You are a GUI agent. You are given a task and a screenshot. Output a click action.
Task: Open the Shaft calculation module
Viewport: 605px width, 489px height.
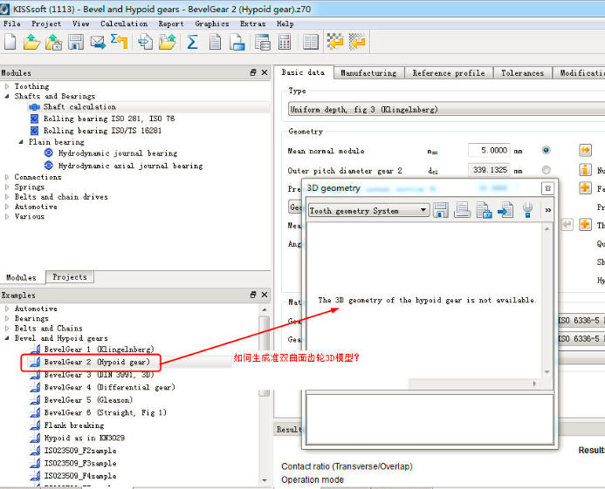point(79,106)
